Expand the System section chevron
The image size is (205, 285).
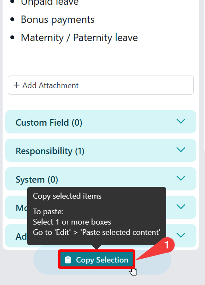pyautogui.click(x=181, y=178)
